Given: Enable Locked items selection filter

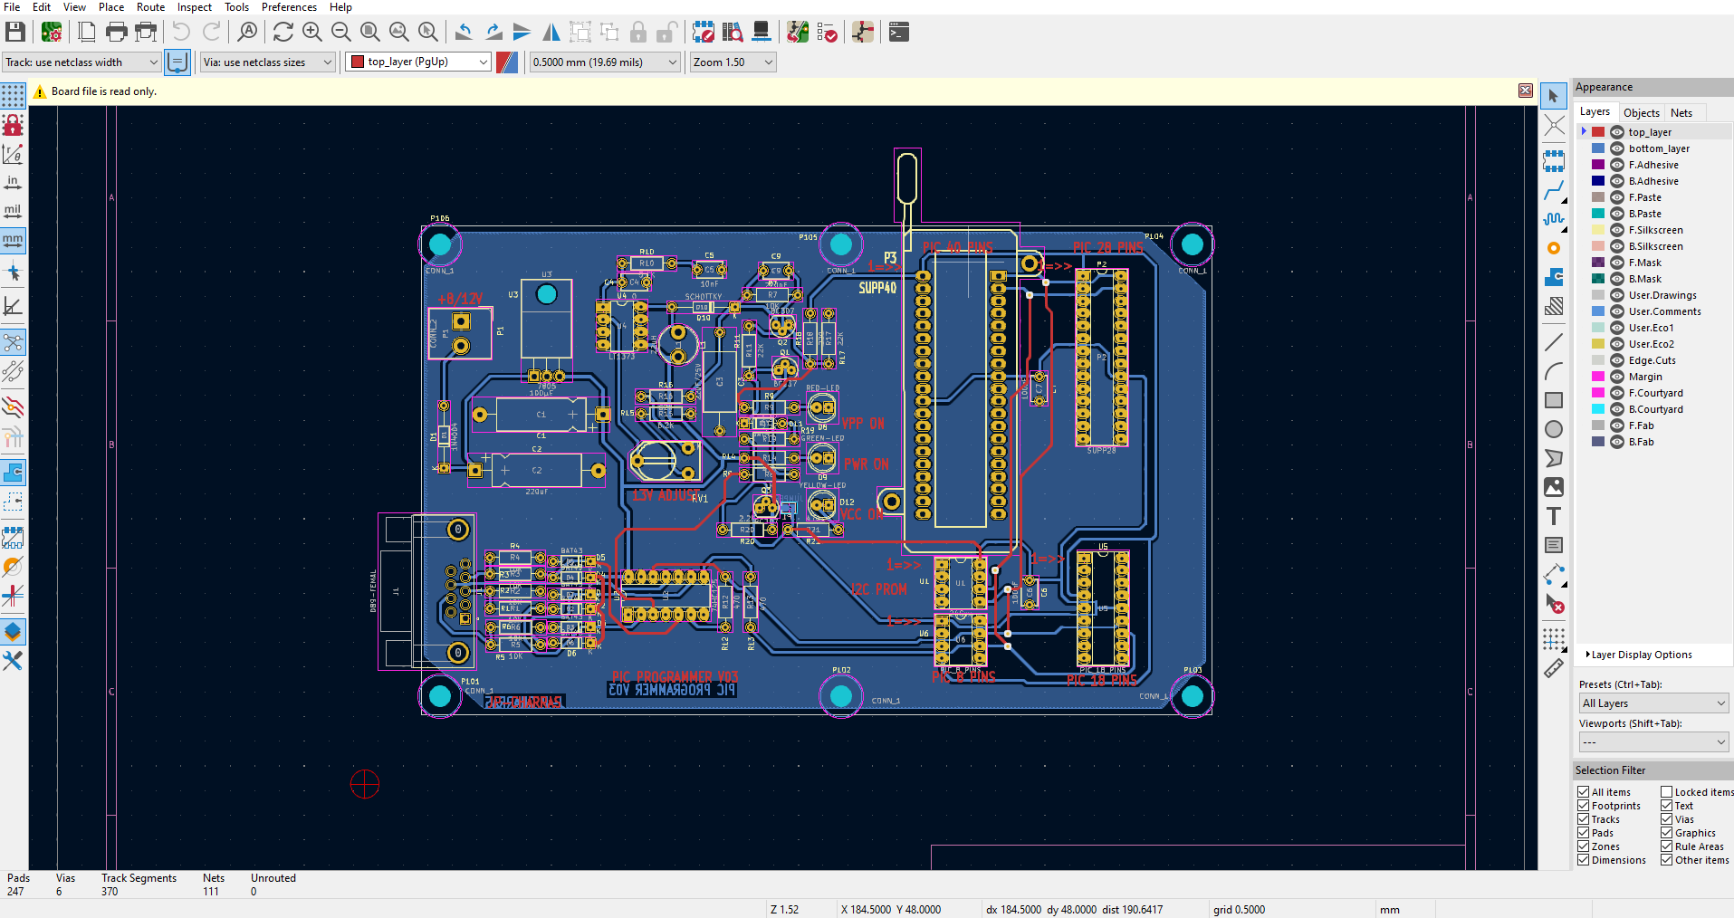Looking at the screenshot, I should [x=1666, y=792].
